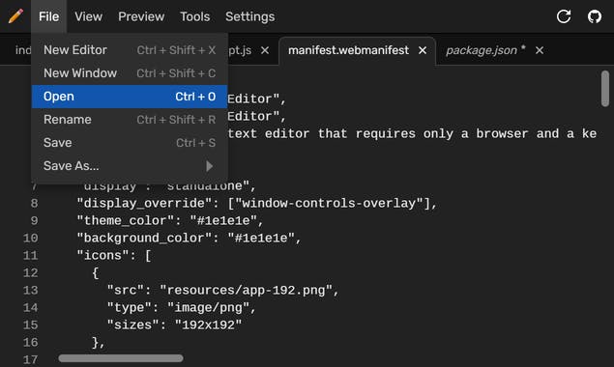Close the manifest.webmanifest tab
The height and width of the screenshot is (367, 614).
point(423,50)
